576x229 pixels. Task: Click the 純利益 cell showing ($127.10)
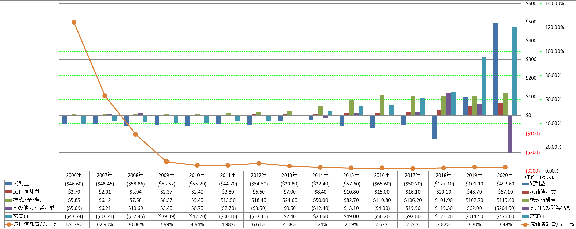[x=444, y=184]
